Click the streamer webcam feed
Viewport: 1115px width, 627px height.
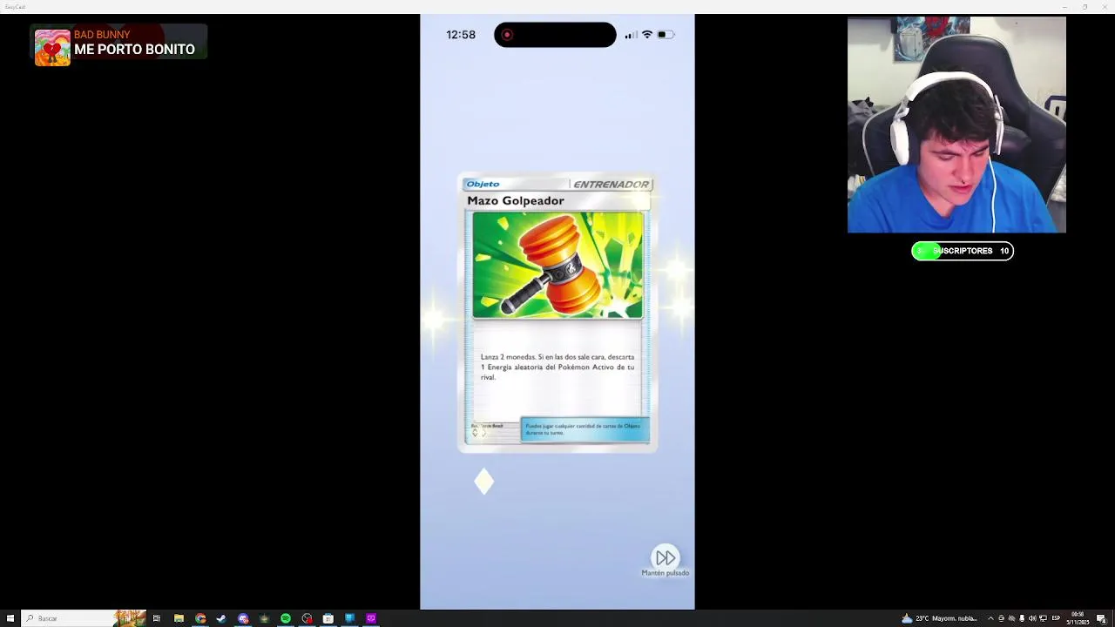[x=956, y=125]
